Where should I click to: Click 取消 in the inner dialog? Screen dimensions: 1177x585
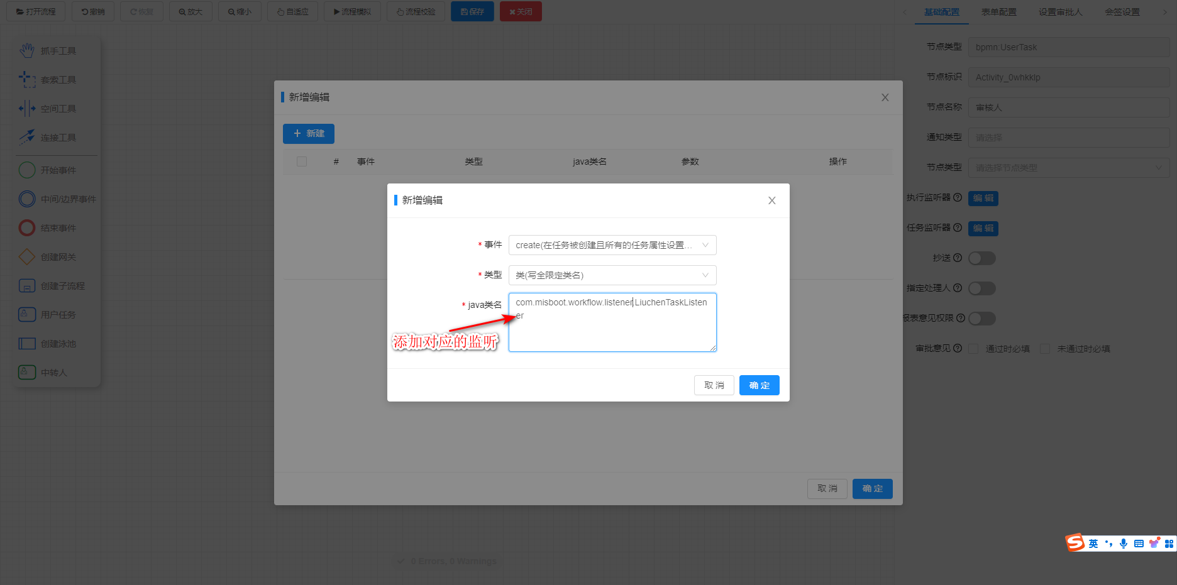click(714, 385)
